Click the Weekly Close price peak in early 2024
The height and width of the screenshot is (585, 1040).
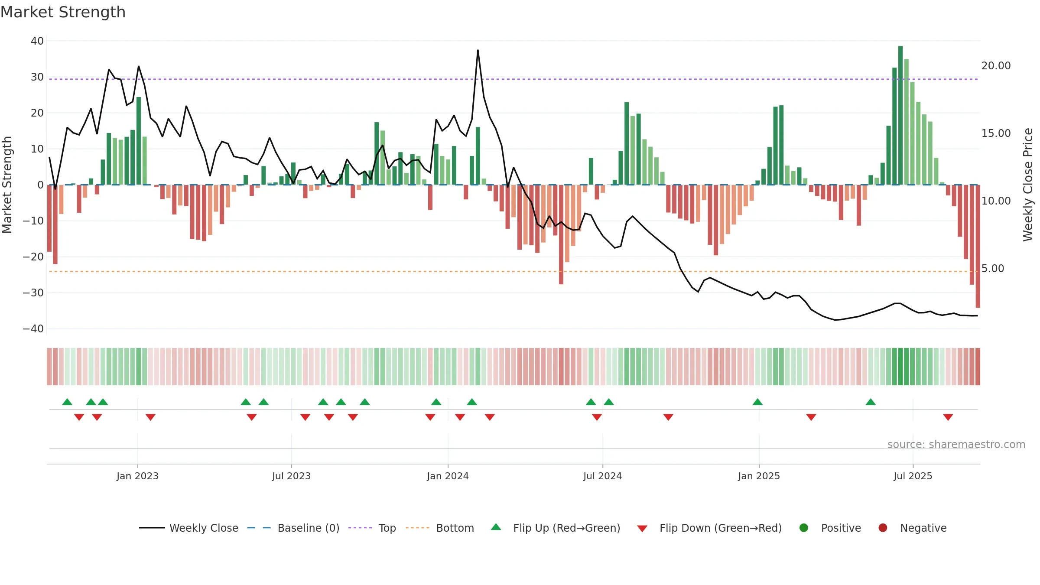[478, 50]
